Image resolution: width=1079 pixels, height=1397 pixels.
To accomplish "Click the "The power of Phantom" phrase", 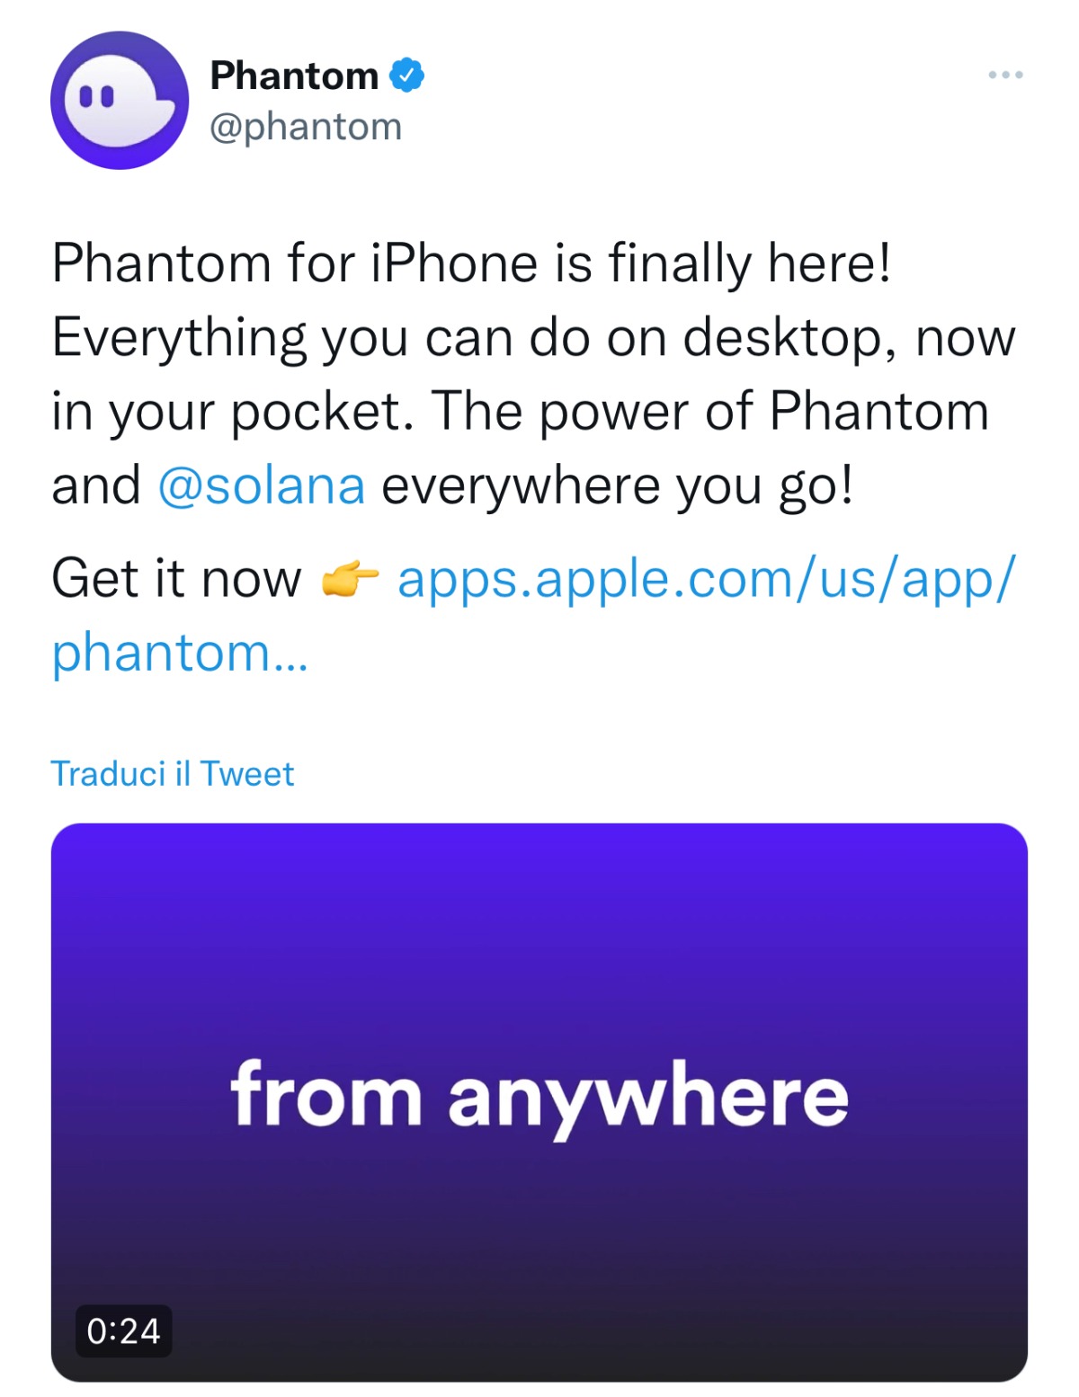I will tap(710, 412).
